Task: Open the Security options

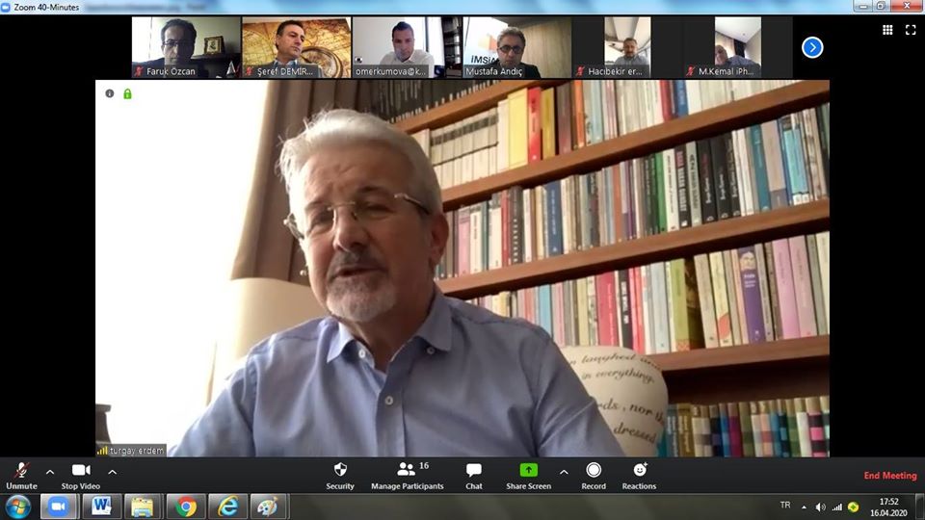Action: pos(339,474)
